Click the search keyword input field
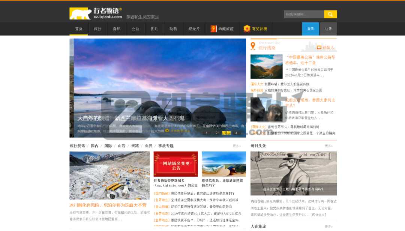The image size is (405, 231). (302, 14)
